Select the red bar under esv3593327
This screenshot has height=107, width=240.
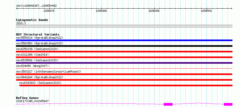coord(124,74)
